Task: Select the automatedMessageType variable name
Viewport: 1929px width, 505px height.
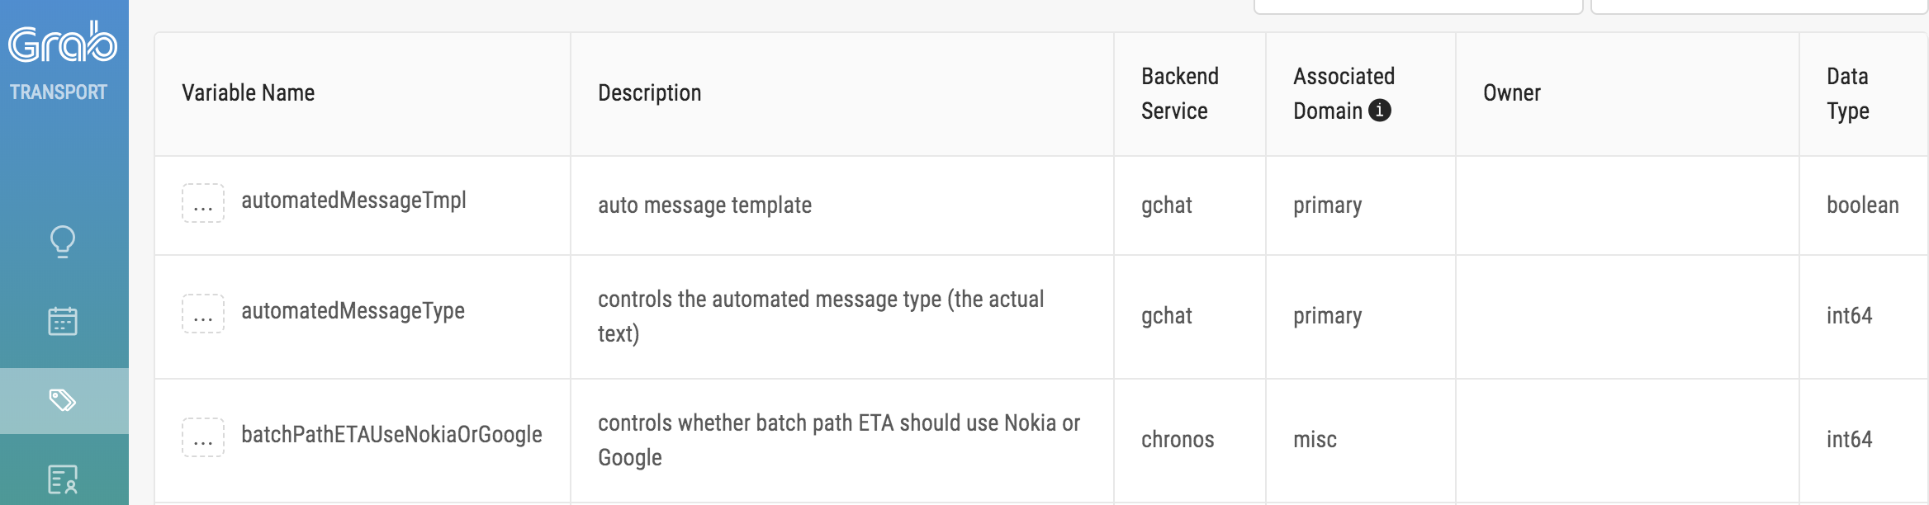Action: click(x=353, y=311)
